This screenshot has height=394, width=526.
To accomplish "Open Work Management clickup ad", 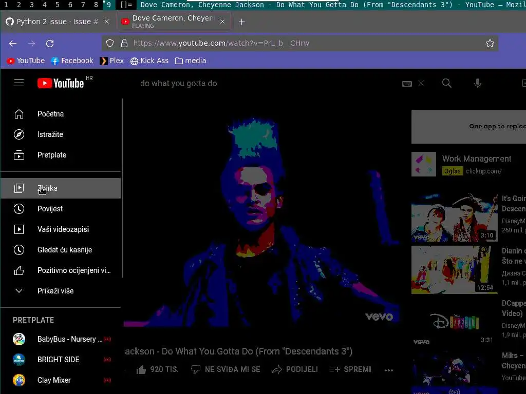I will click(x=476, y=159).
